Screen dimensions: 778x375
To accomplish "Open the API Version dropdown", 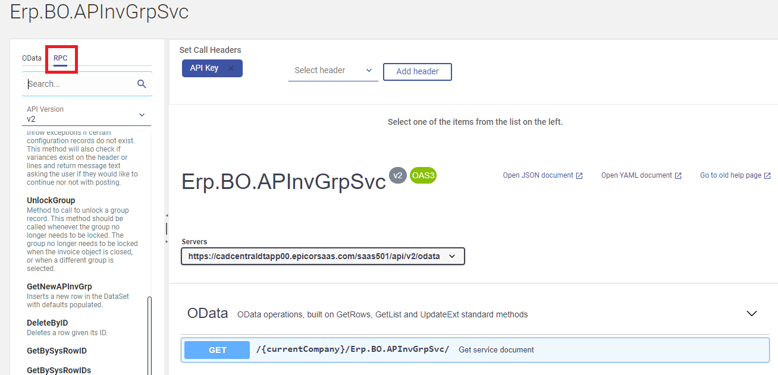I will pyautogui.click(x=87, y=114).
